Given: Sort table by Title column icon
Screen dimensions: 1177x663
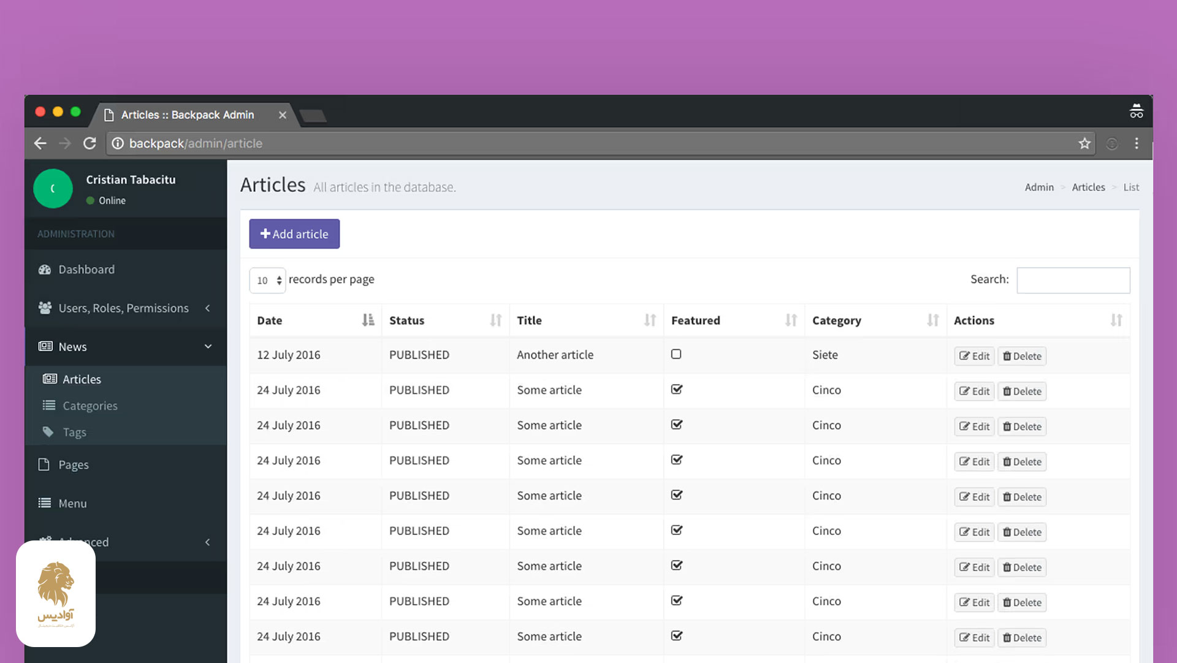Looking at the screenshot, I should pos(650,320).
